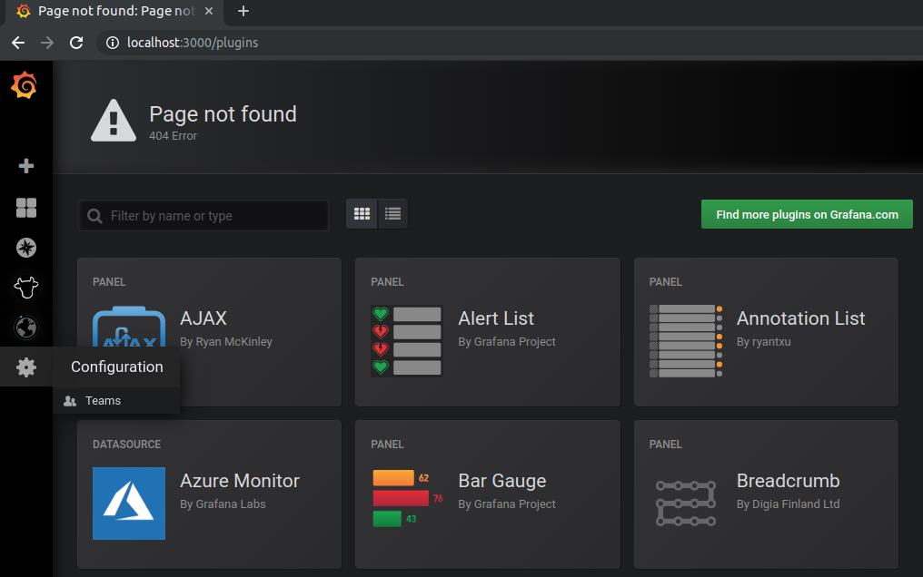Click the browser back arrow
The width and height of the screenshot is (923, 577).
(17, 42)
